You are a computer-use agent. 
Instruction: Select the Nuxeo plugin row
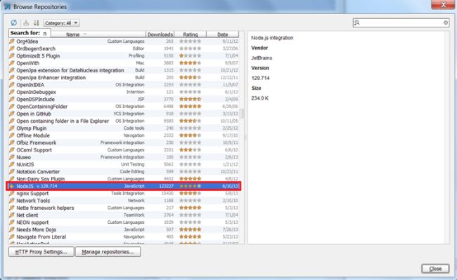click(124, 157)
